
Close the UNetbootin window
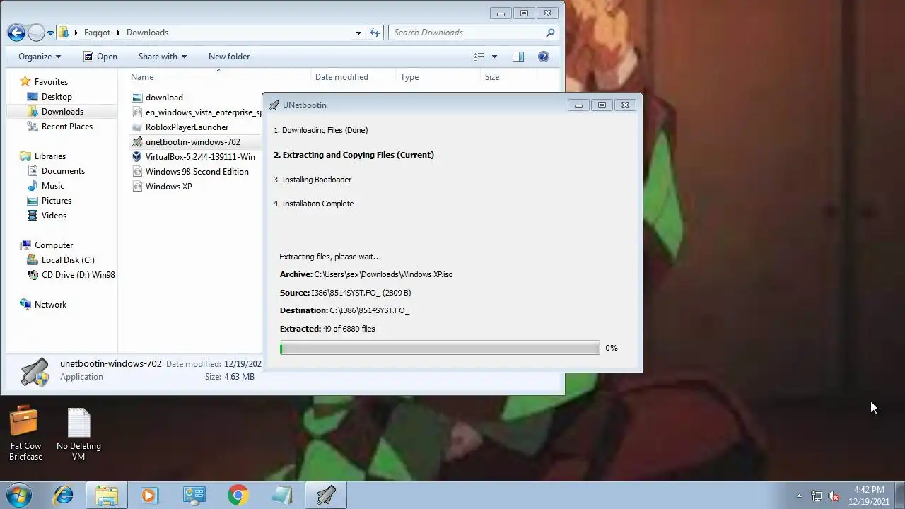click(625, 105)
